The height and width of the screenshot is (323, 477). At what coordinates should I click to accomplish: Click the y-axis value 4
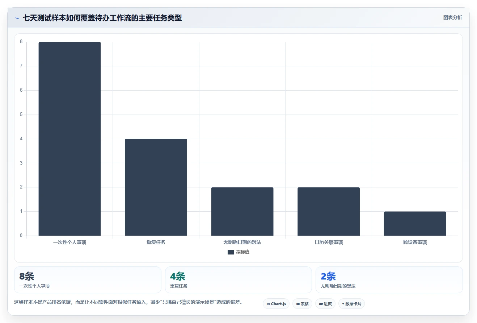click(x=21, y=139)
